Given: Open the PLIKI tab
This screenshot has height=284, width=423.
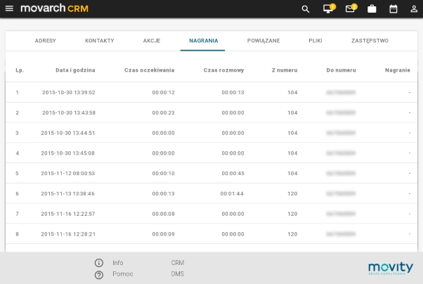Looking at the screenshot, I should (x=315, y=41).
